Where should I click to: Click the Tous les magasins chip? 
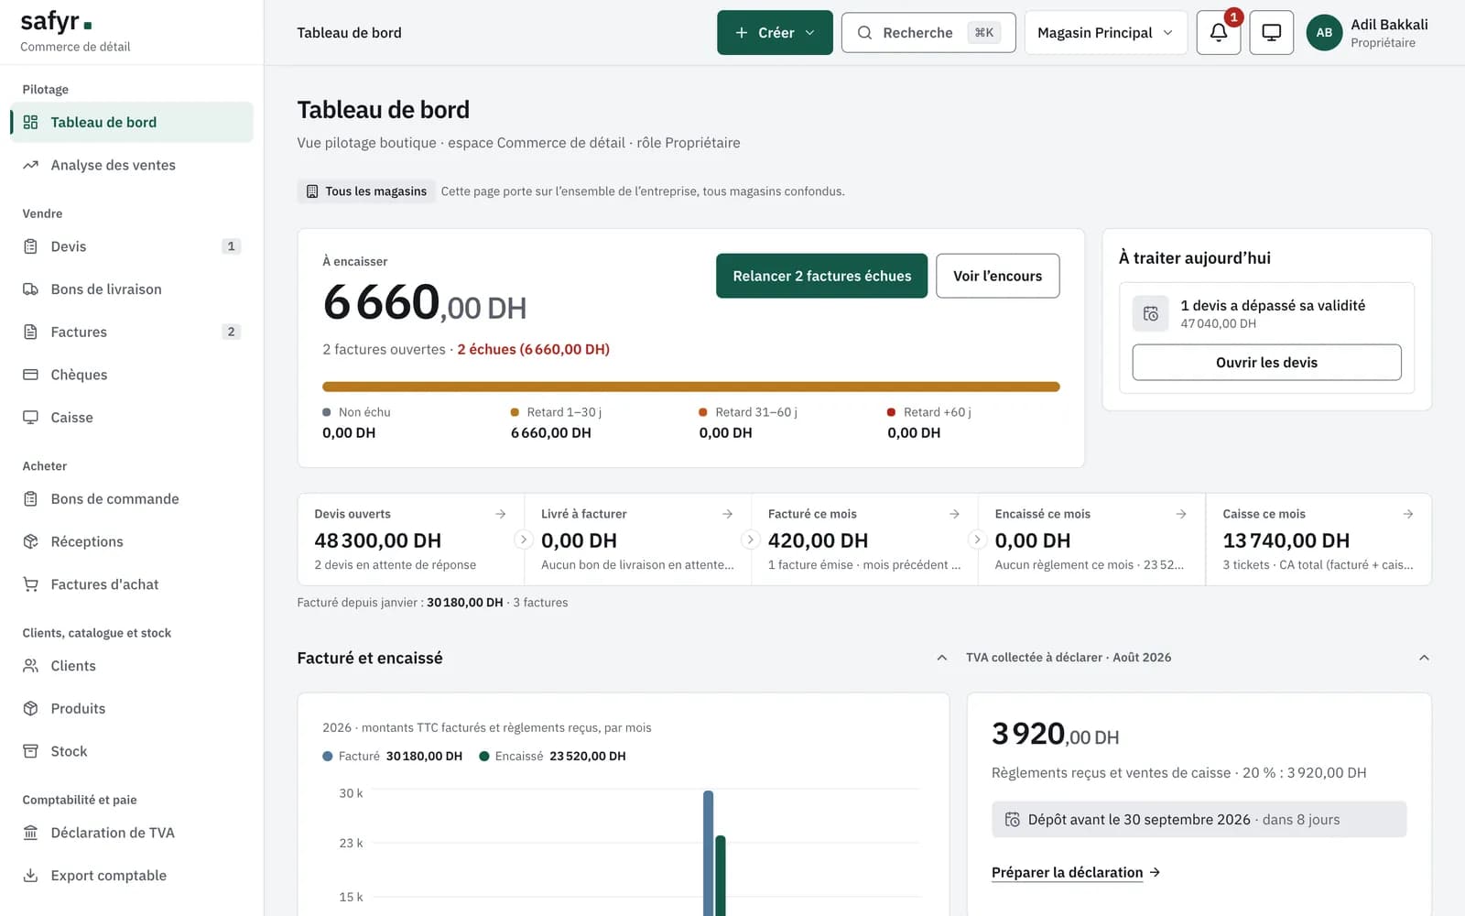(366, 191)
